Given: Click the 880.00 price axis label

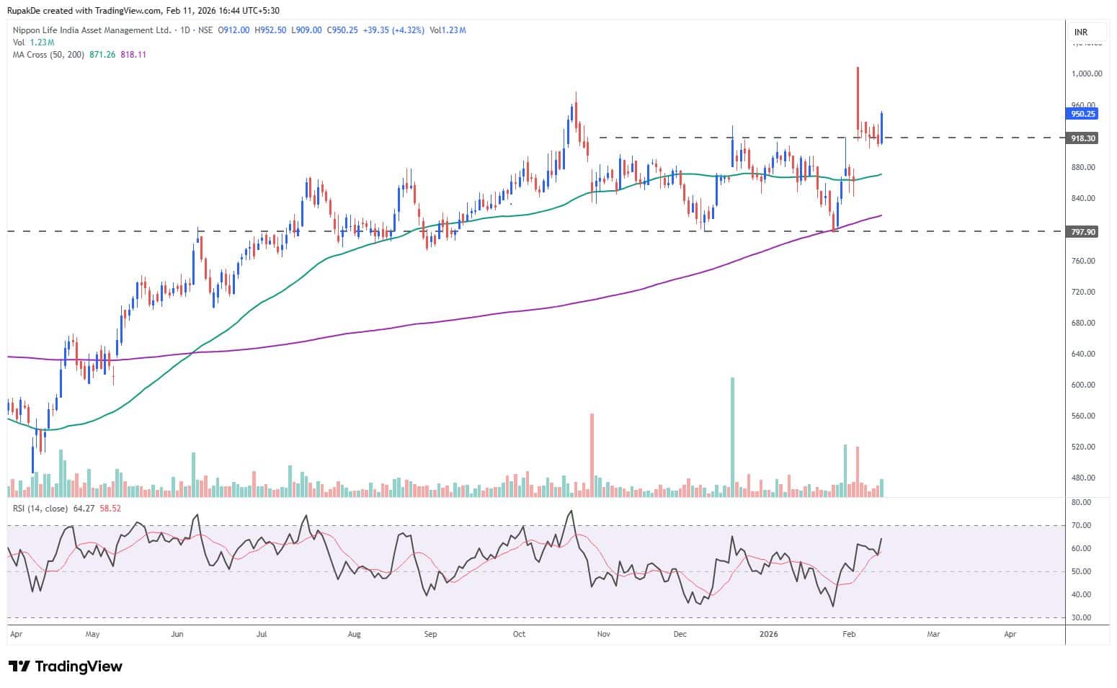Looking at the screenshot, I should (x=1083, y=167).
